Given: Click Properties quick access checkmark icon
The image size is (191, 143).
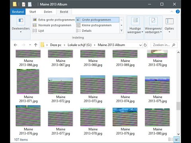Looking at the screenshot, I should click(x=23, y=4).
